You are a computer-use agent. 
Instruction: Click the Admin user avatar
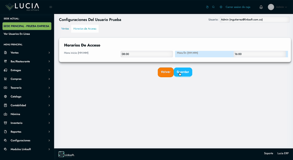(271, 7)
